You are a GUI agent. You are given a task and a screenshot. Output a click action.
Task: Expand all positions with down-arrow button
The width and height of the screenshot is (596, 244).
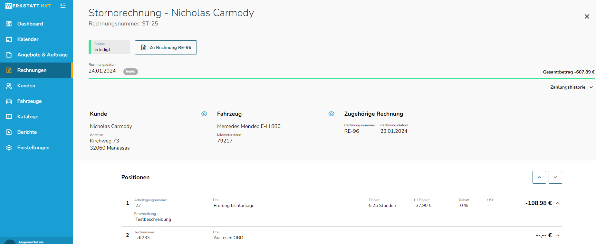pos(555,177)
